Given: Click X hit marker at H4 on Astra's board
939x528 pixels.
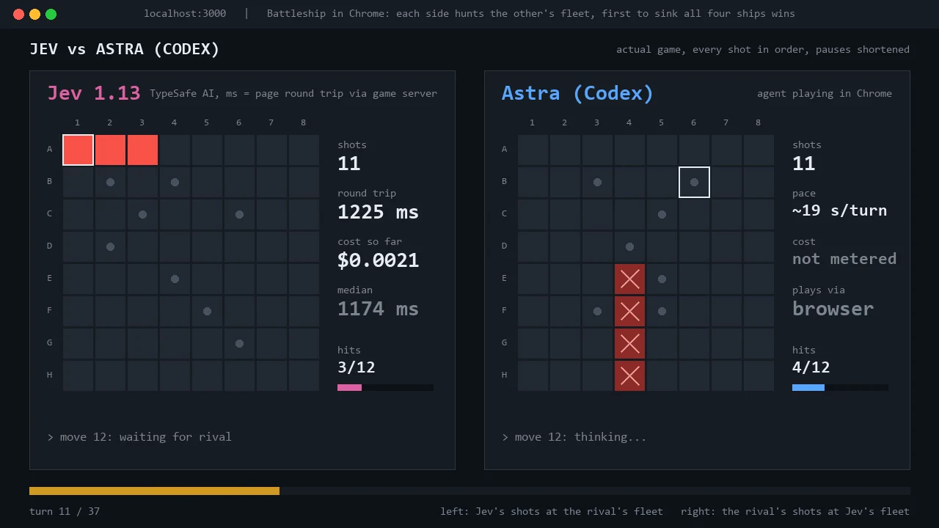Looking at the screenshot, I should click(x=629, y=375).
